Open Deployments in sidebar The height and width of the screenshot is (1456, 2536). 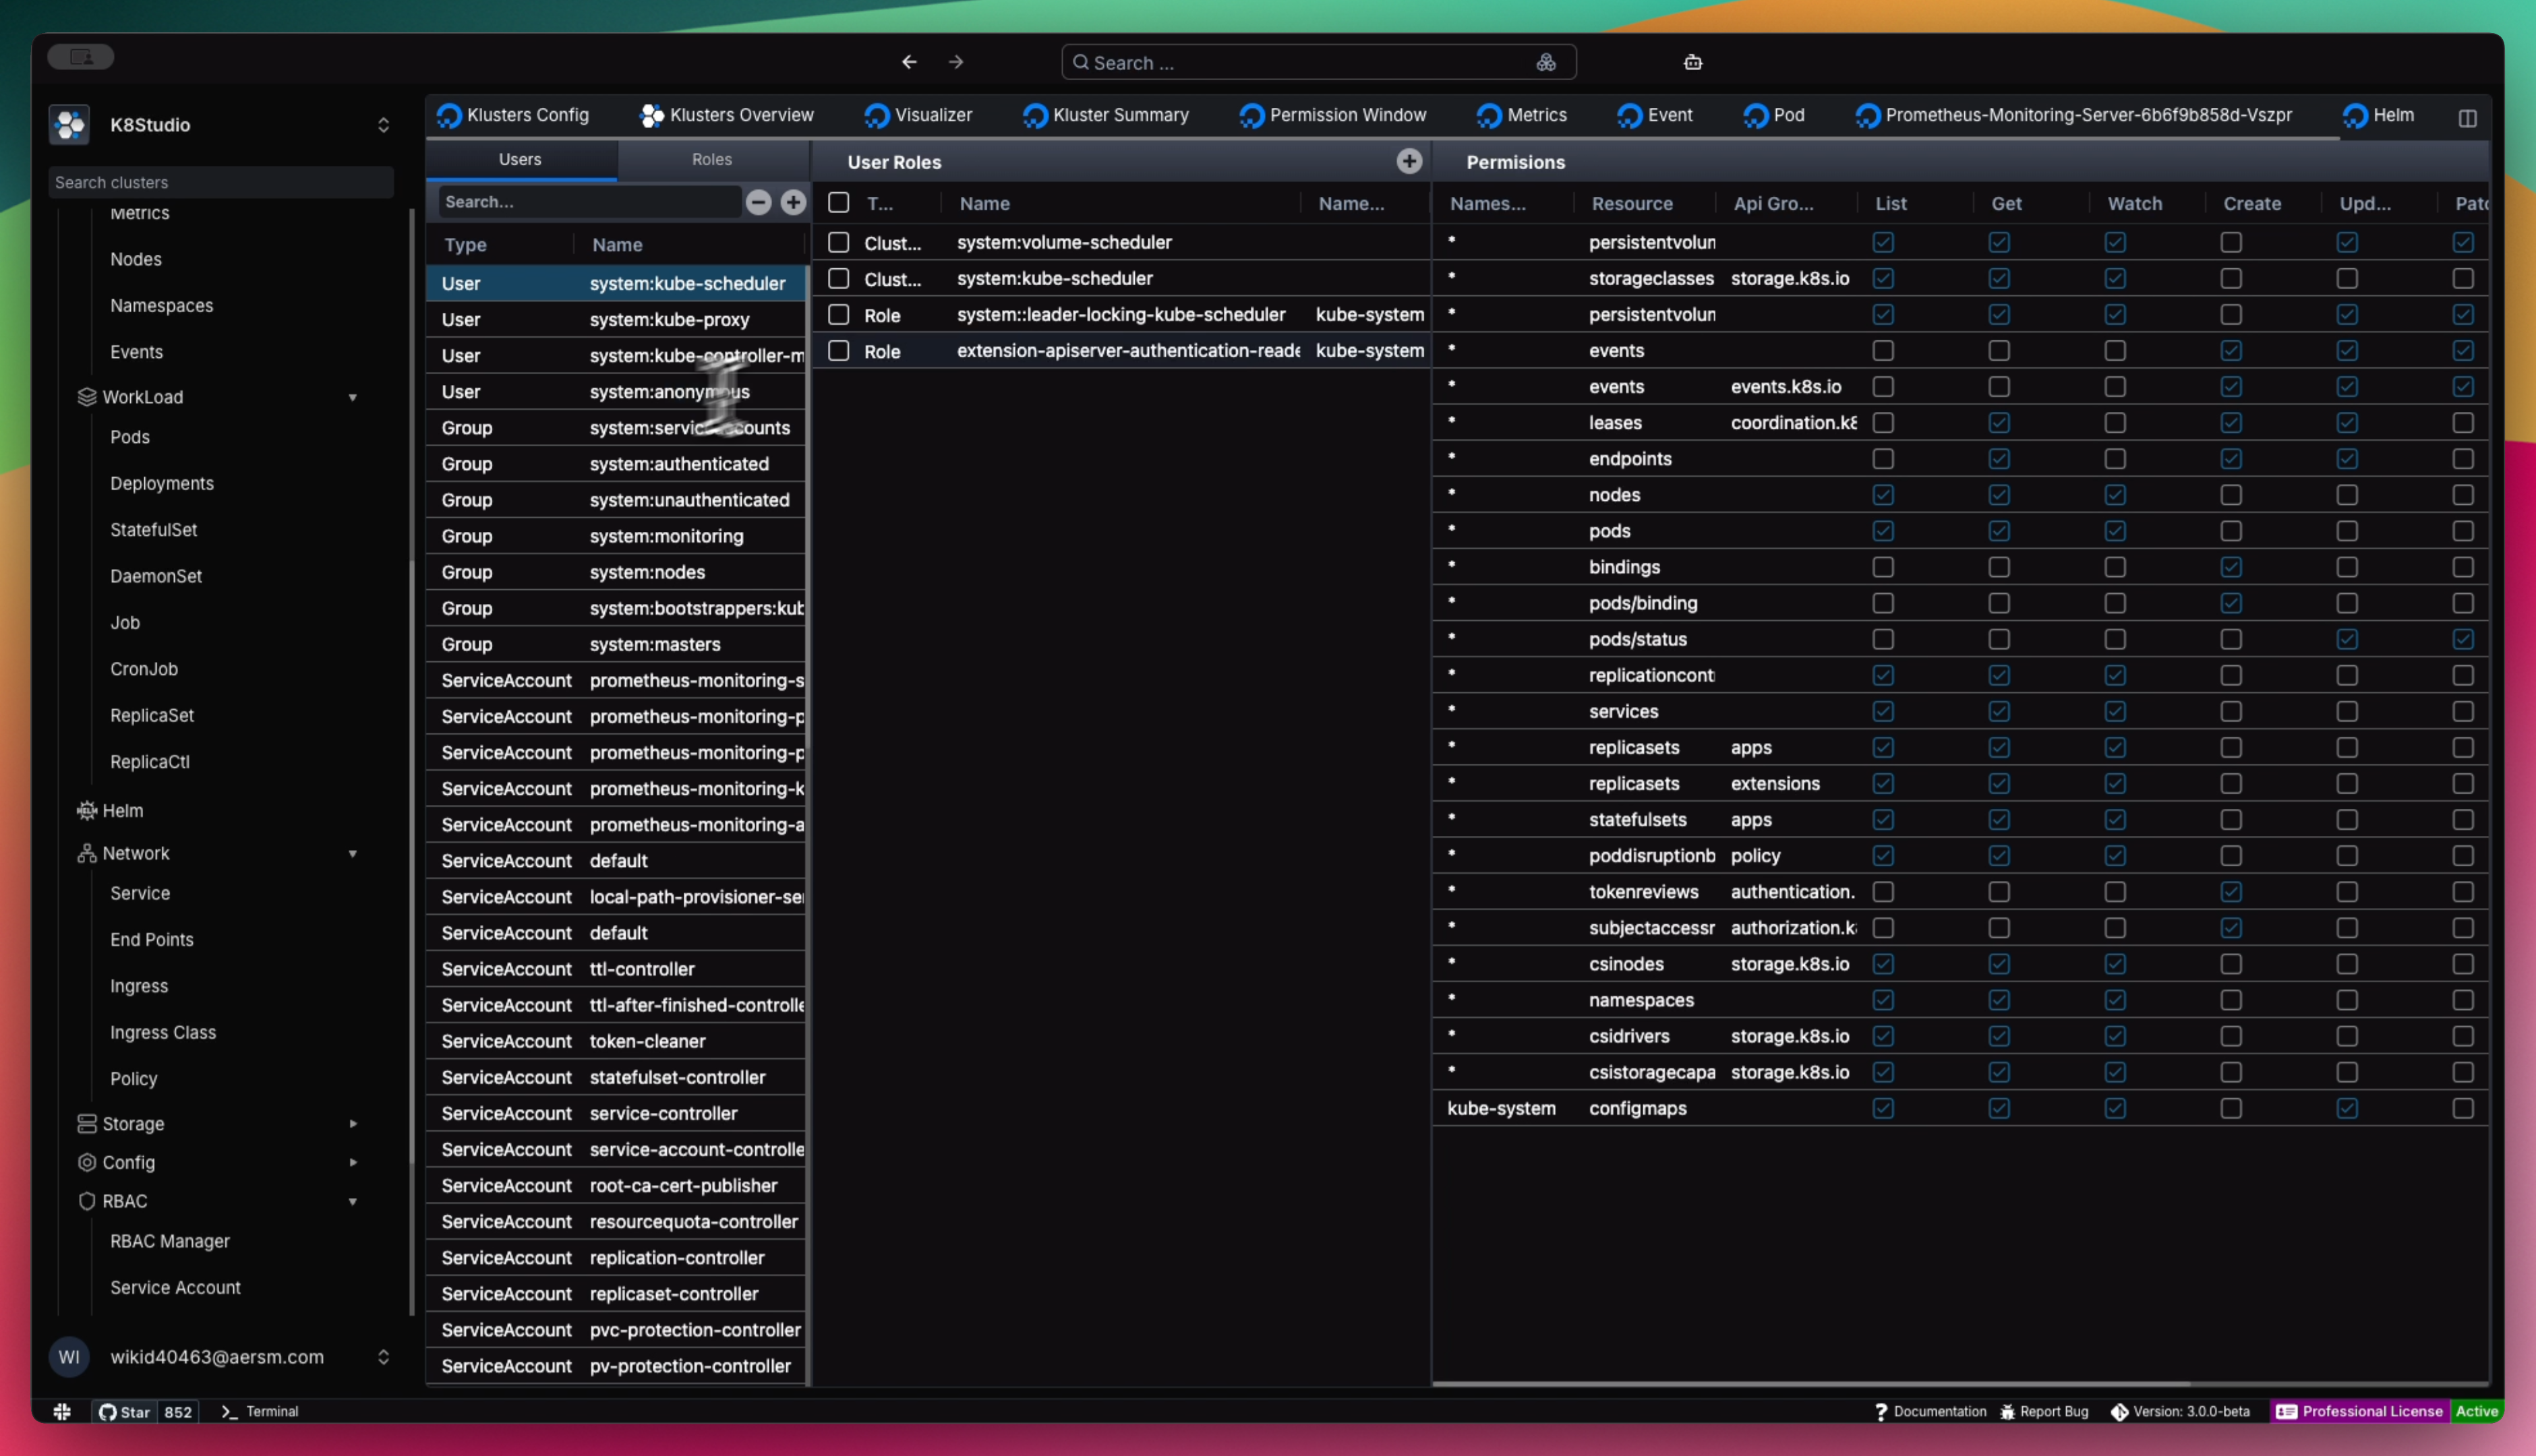point(162,483)
